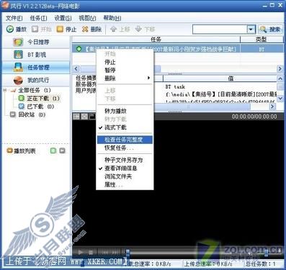Toggle the checked 查看详细信息 menu option
Screen dimensions: 286x270
(x=125, y=168)
